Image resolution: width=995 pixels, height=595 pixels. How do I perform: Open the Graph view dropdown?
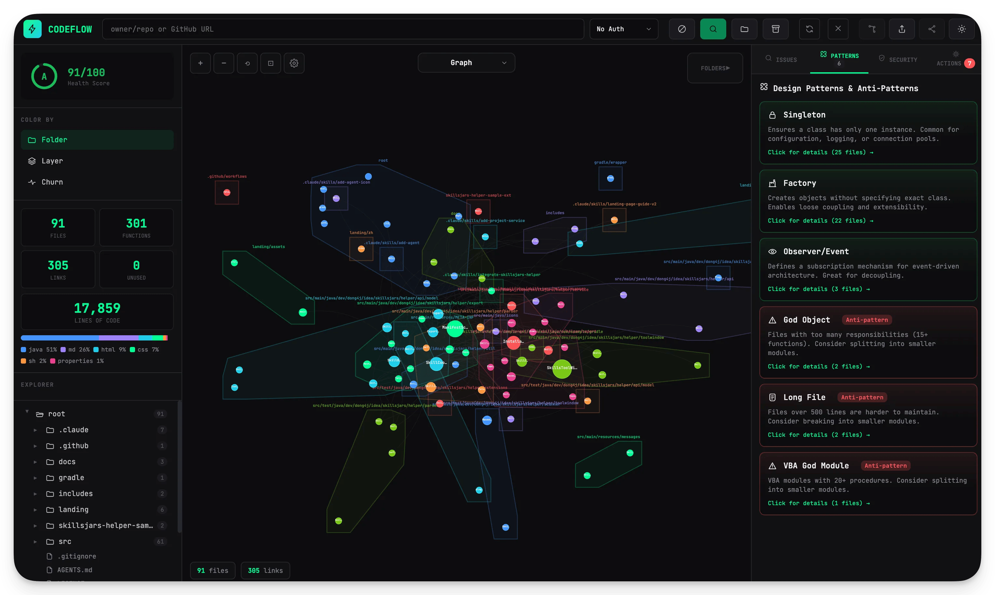click(x=466, y=62)
